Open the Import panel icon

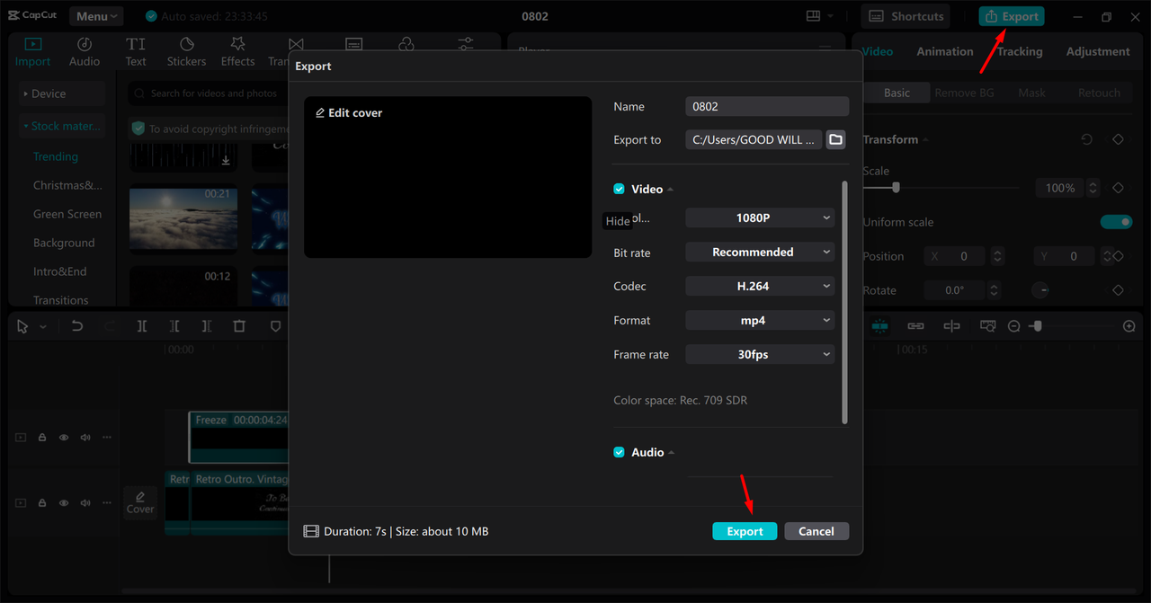click(x=32, y=44)
